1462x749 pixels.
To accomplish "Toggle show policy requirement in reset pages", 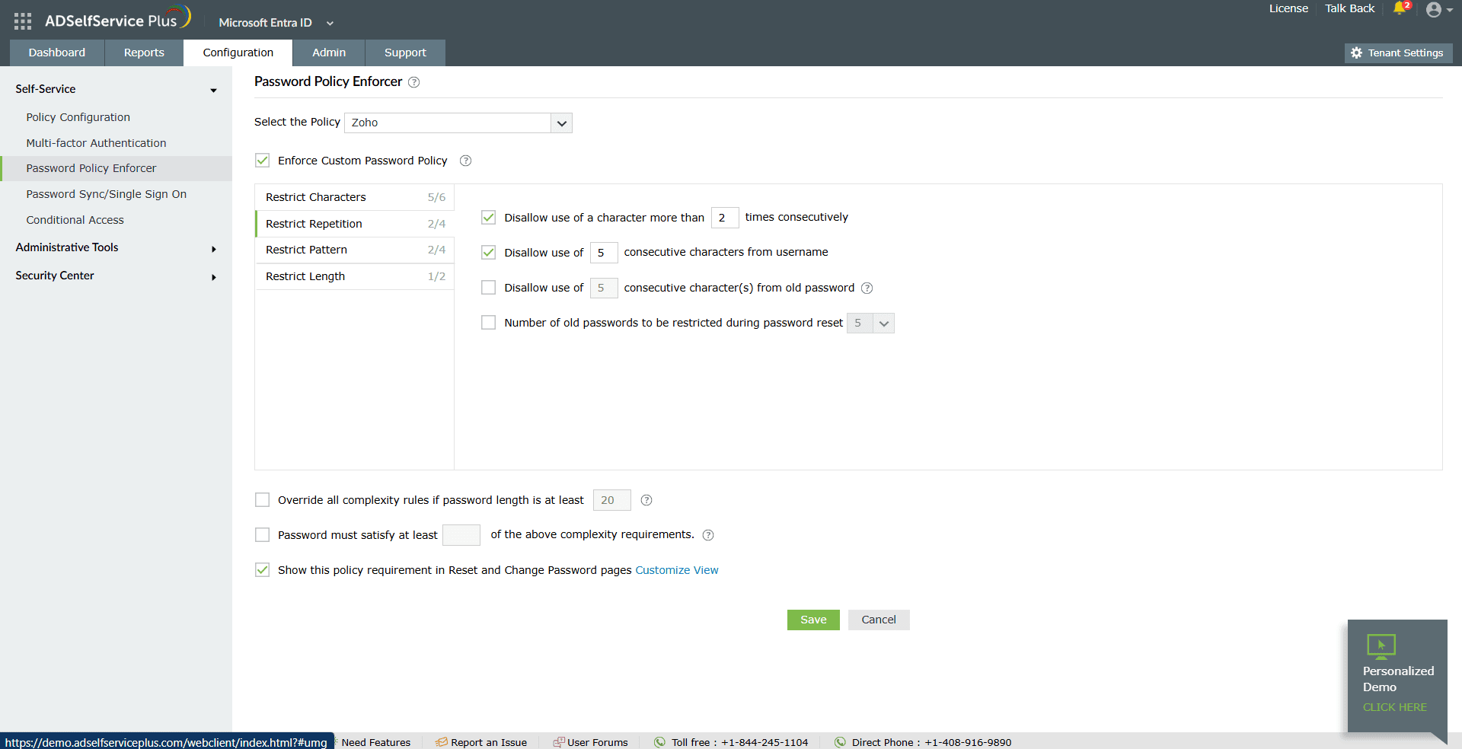I will [x=263, y=570].
